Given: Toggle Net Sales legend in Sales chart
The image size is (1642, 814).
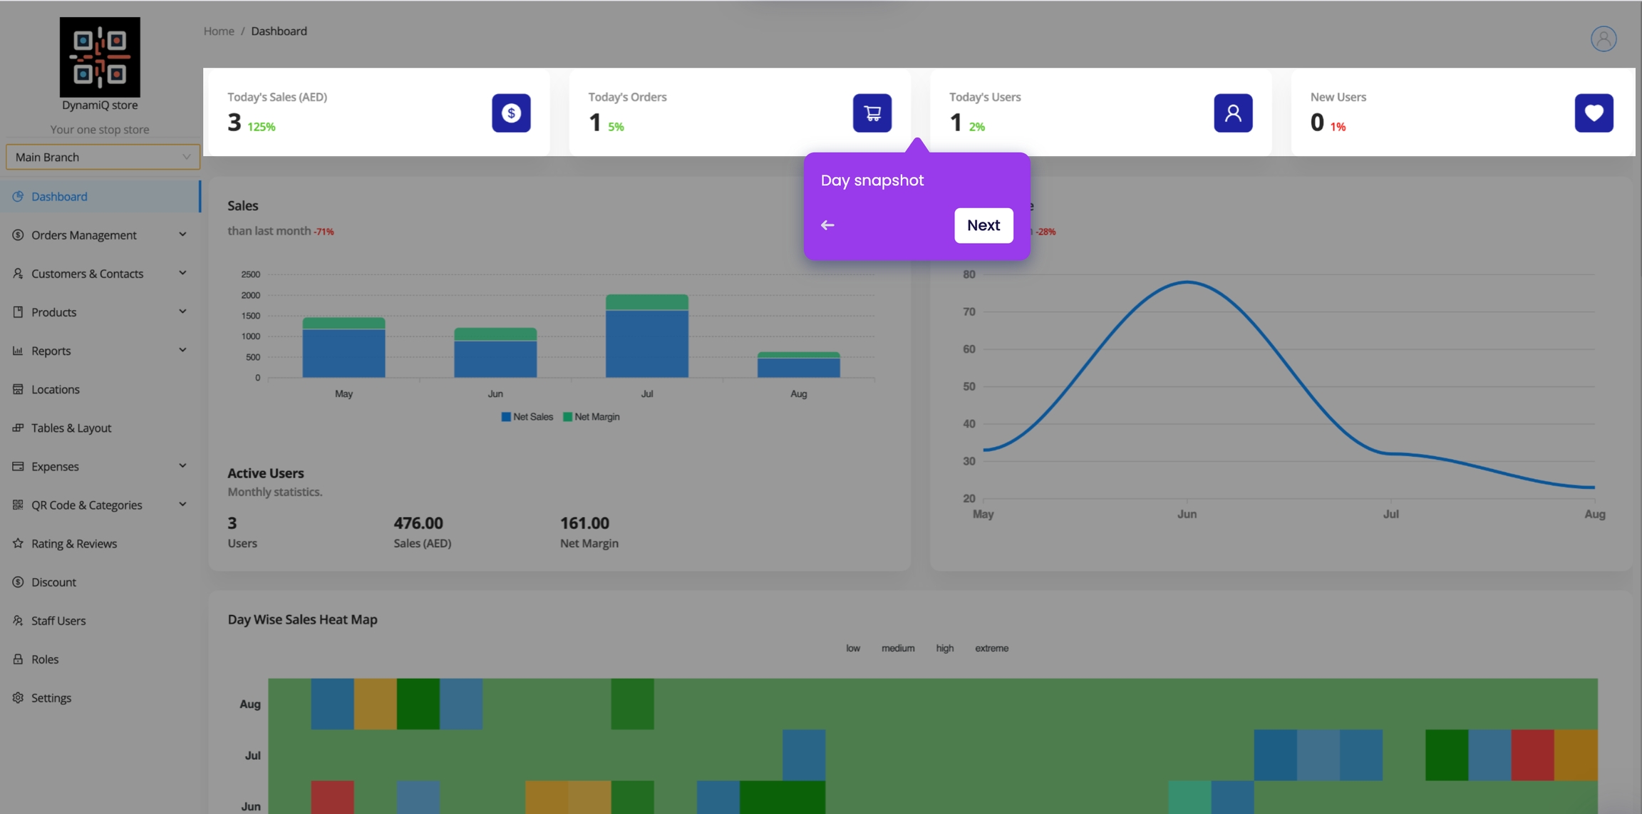Looking at the screenshot, I should coord(527,417).
